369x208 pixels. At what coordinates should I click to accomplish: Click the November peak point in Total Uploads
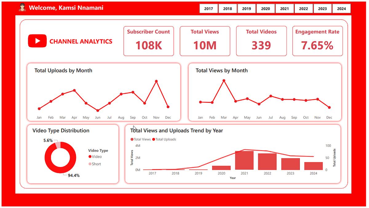click(x=156, y=81)
